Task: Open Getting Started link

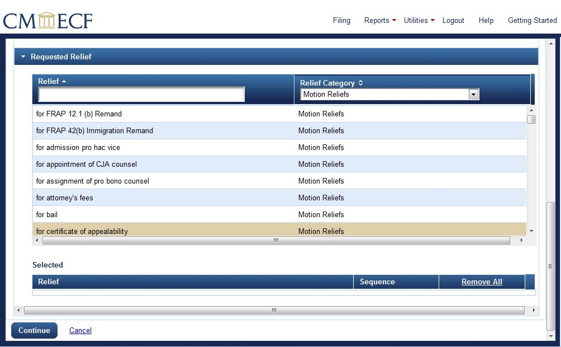Action: pos(532,21)
